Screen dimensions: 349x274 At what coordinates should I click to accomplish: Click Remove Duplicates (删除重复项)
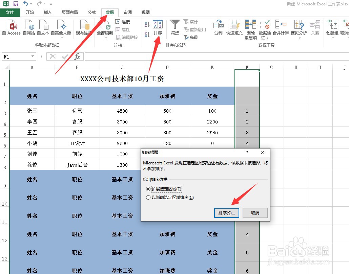(251, 30)
